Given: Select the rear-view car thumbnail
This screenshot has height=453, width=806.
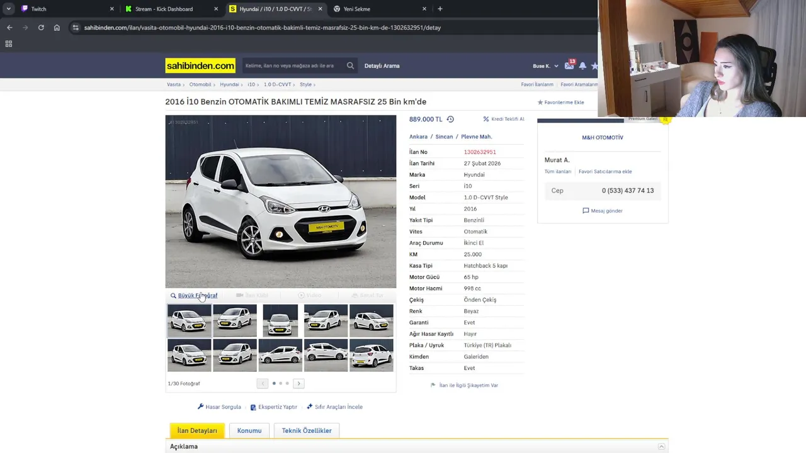Looking at the screenshot, I should [x=371, y=355].
